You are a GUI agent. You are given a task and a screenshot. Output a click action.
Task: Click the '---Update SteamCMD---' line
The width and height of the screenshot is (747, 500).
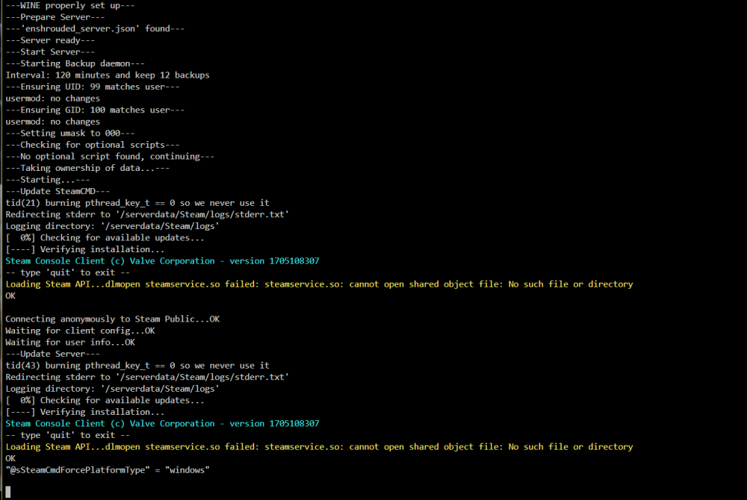(58, 191)
